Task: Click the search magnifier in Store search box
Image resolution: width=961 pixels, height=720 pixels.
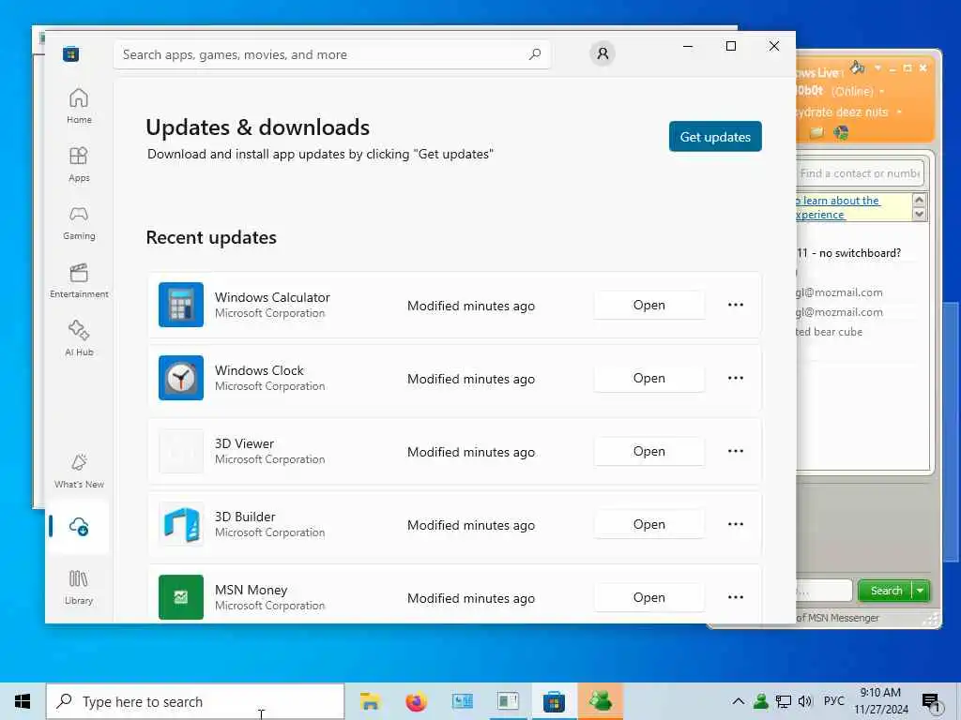Action: coord(534,54)
